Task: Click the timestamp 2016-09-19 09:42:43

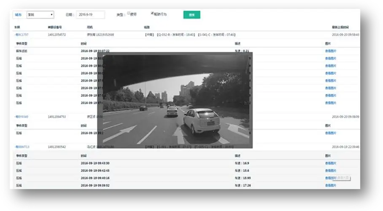Action: 95,171
